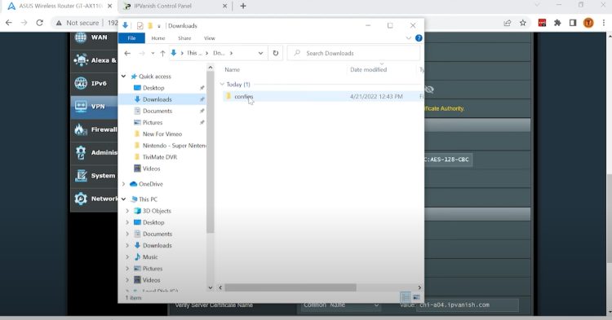Reload the browser page
The image size is (612, 320).
(39, 23)
